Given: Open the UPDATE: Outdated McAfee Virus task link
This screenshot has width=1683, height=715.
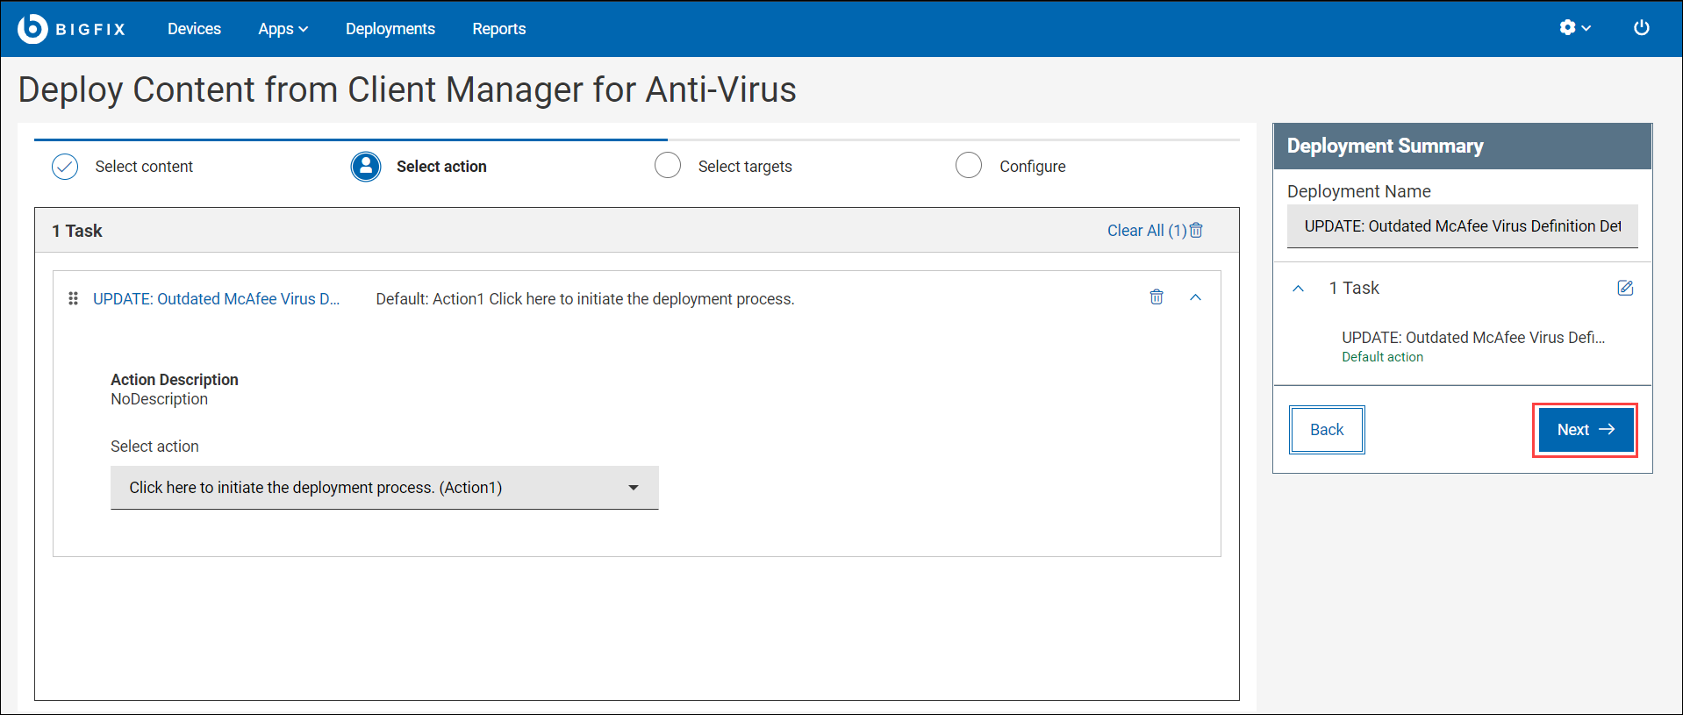Looking at the screenshot, I should coord(216,299).
